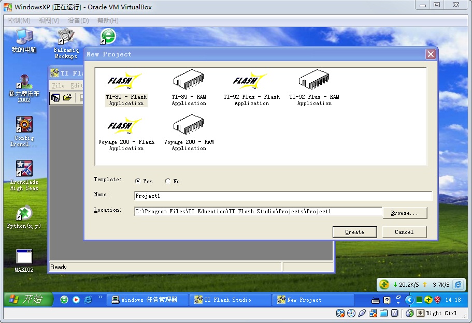Click VirtualBox network adapter status icon
The image size is (472, 323).
pos(373,313)
